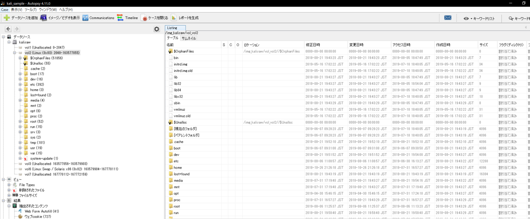Switch to the サムネイル tab
Screen dimensions: 530x219
click(189, 38)
